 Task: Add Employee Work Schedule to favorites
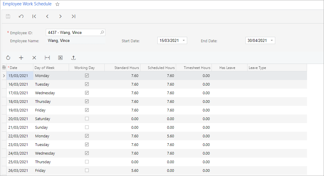click(58, 4)
